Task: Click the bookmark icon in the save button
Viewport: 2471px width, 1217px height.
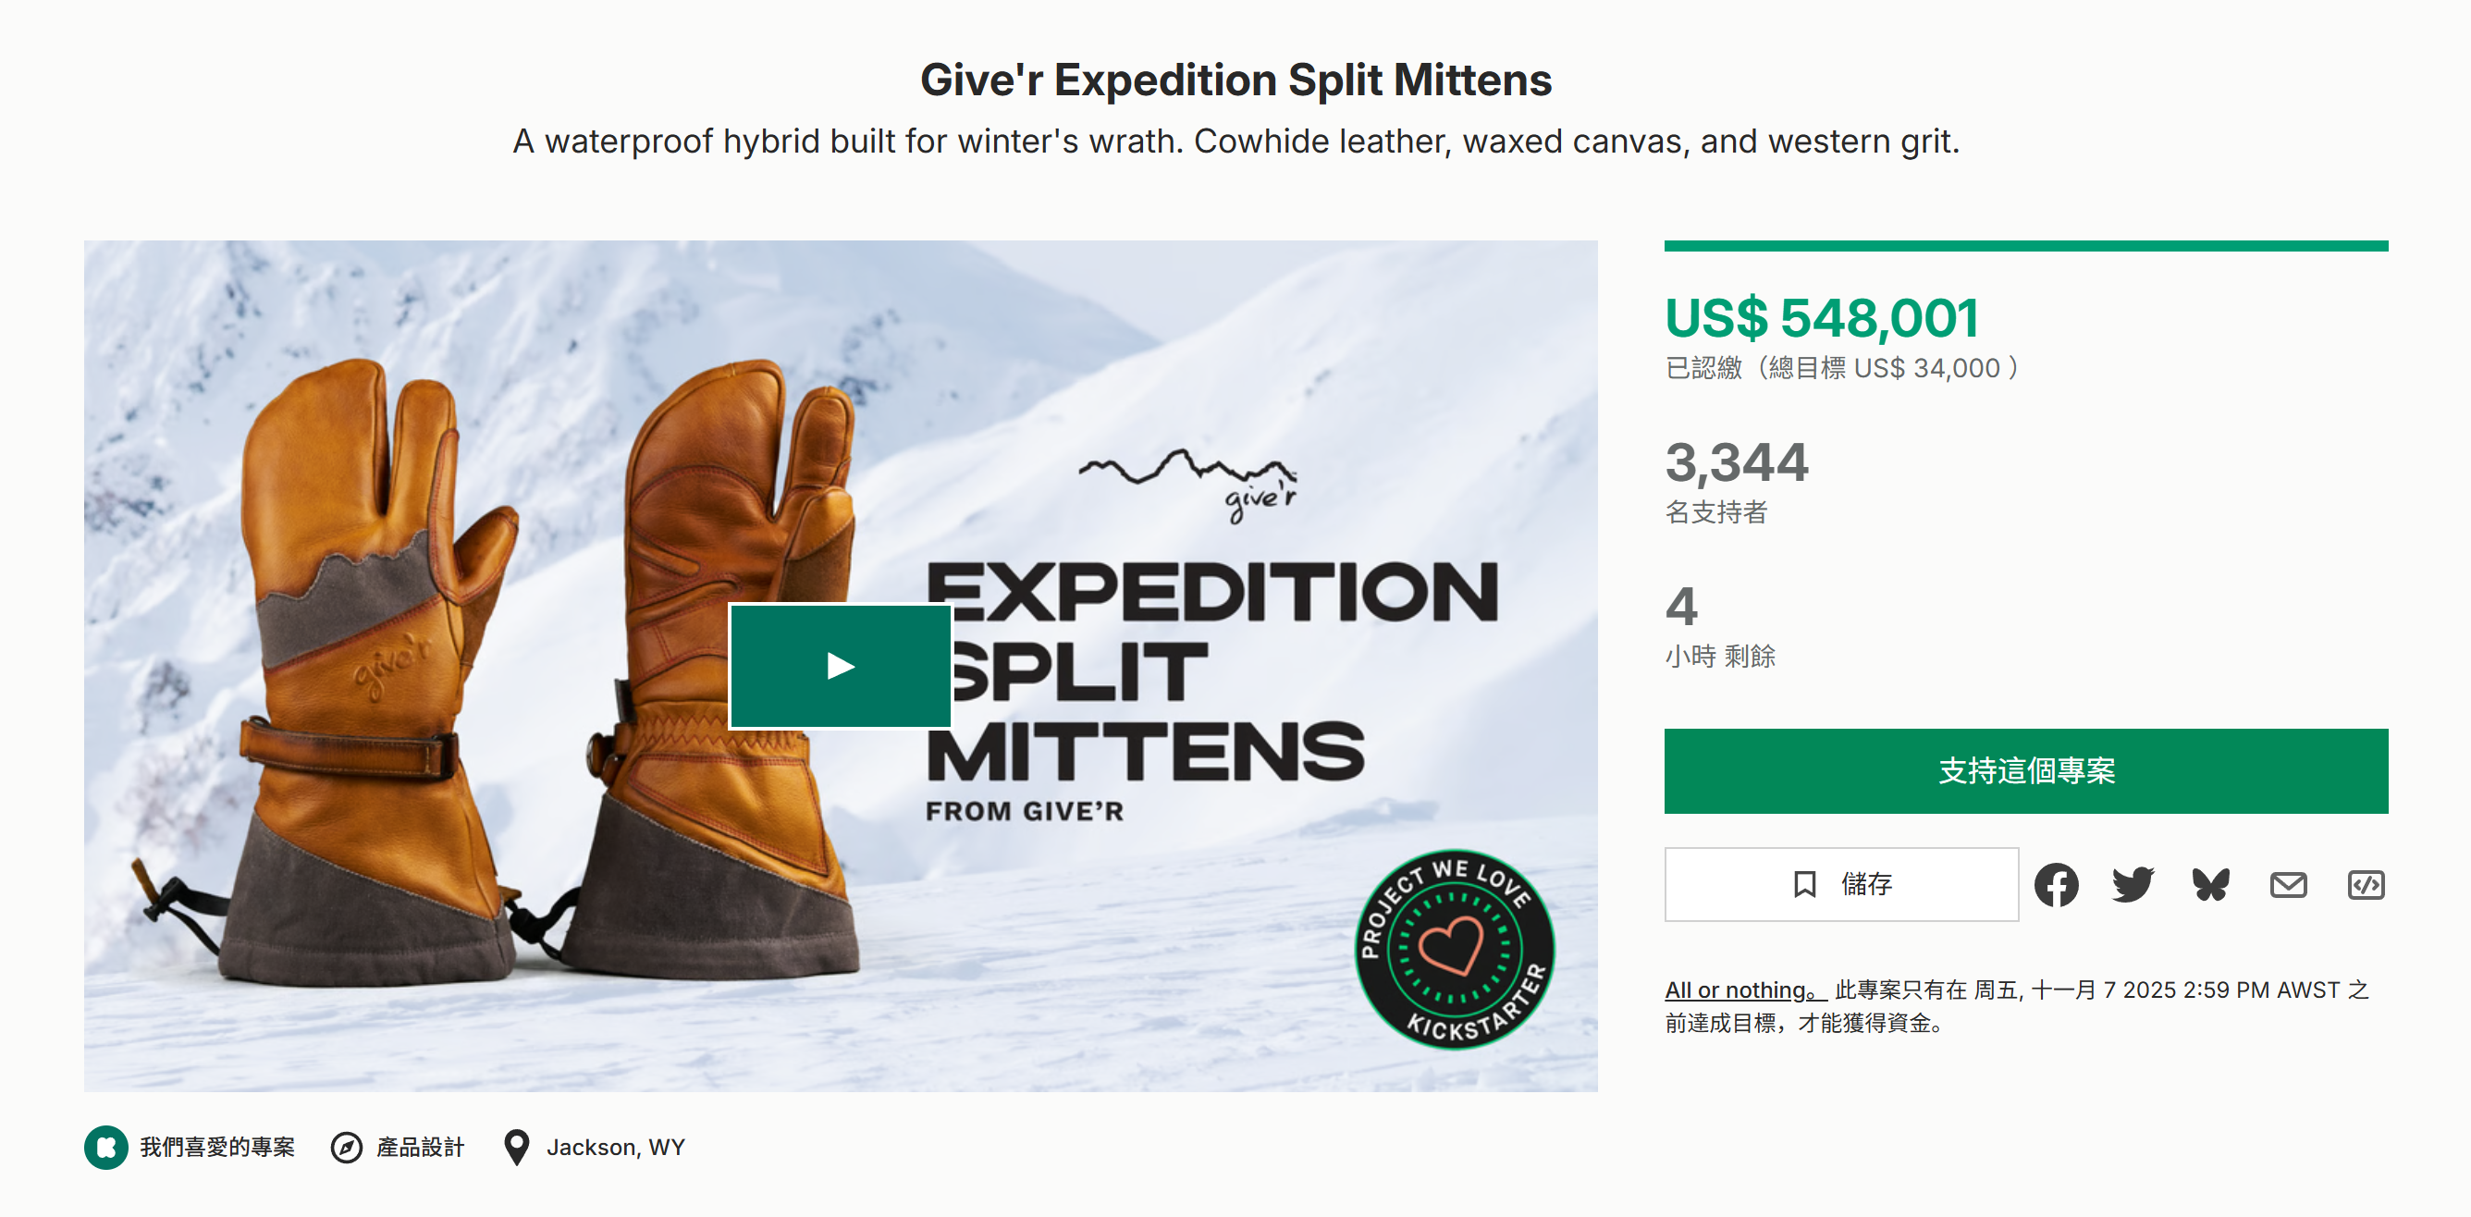Action: [1804, 884]
